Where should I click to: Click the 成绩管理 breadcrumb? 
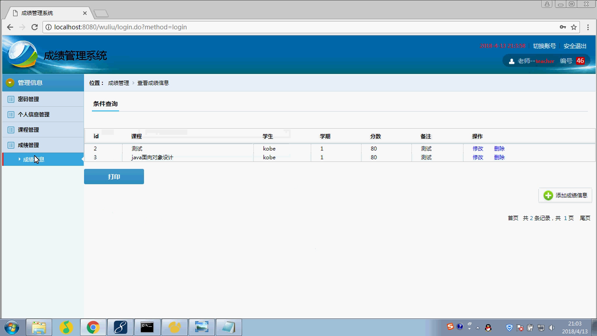(119, 83)
